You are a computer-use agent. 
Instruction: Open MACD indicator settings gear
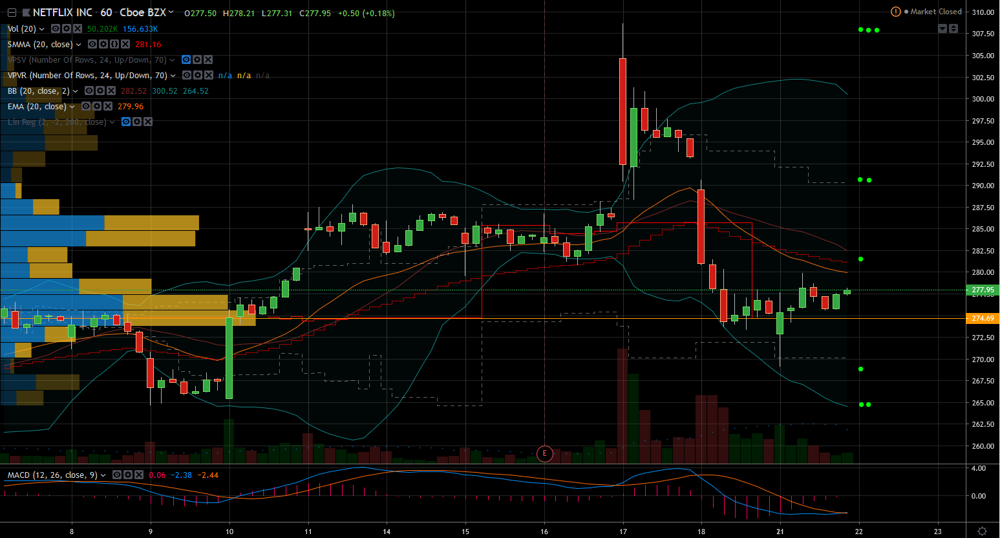128,475
